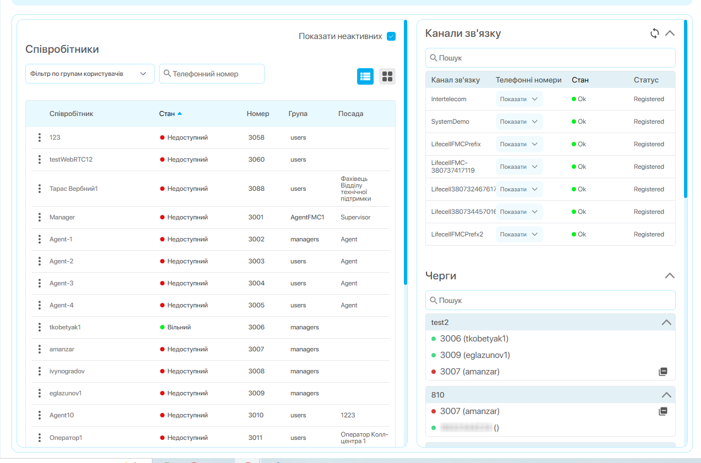The width and height of the screenshot is (701, 463).
Task: Collapse the Канали зв'язку panel
Action: coord(670,33)
